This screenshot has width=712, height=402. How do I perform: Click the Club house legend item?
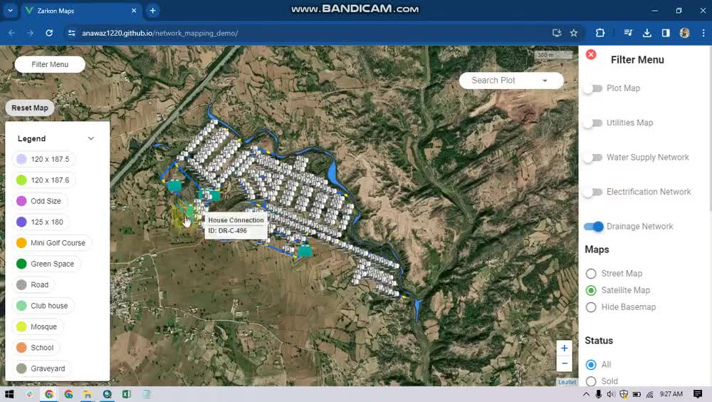(43, 306)
